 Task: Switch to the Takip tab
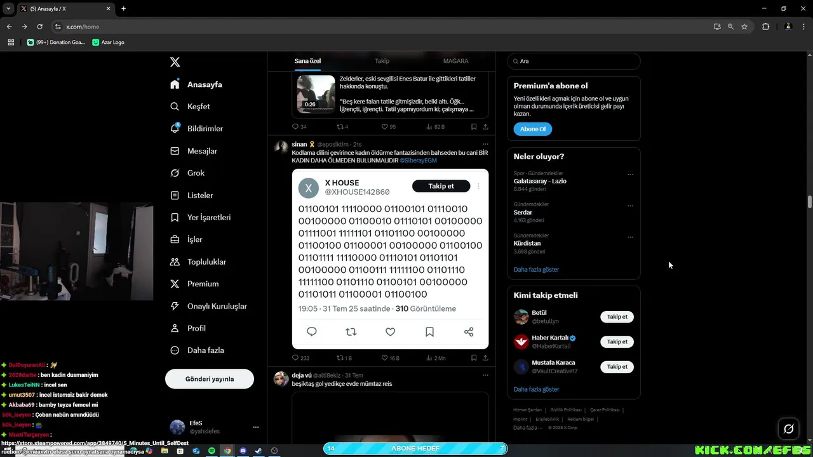(382, 61)
